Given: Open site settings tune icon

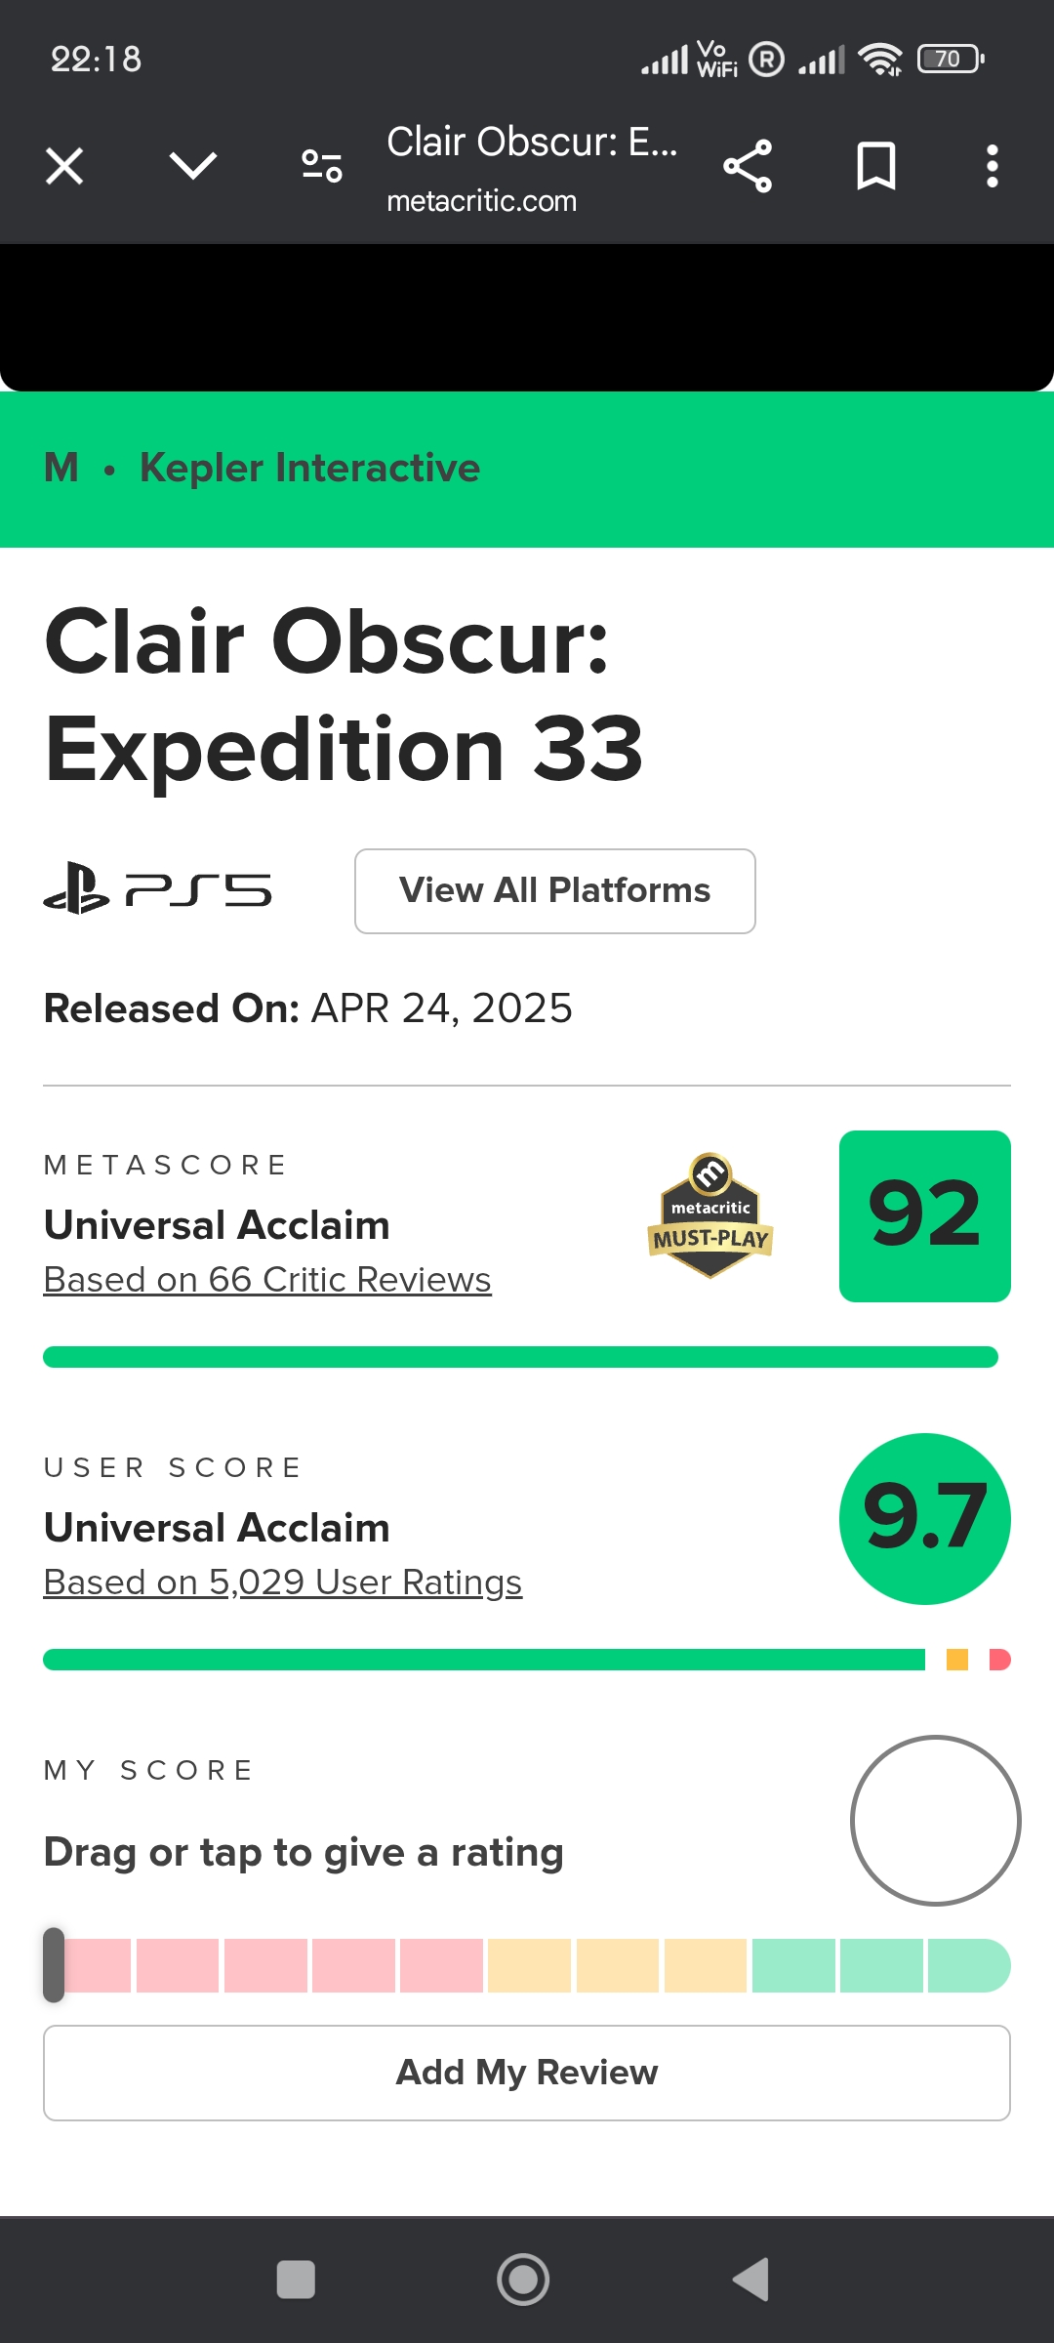Looking at the screenshot, I should point(322,166).
